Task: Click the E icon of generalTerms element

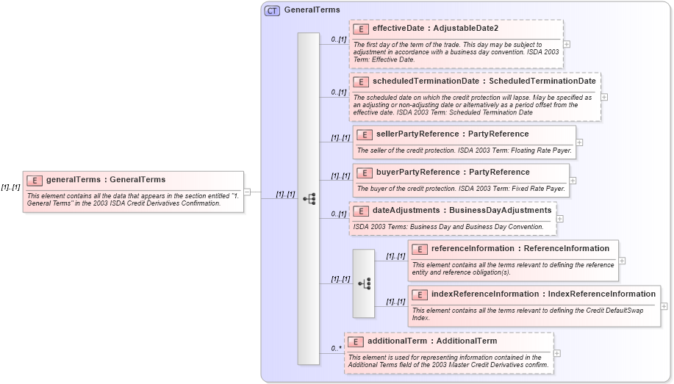Action: [x=35, y=181]
